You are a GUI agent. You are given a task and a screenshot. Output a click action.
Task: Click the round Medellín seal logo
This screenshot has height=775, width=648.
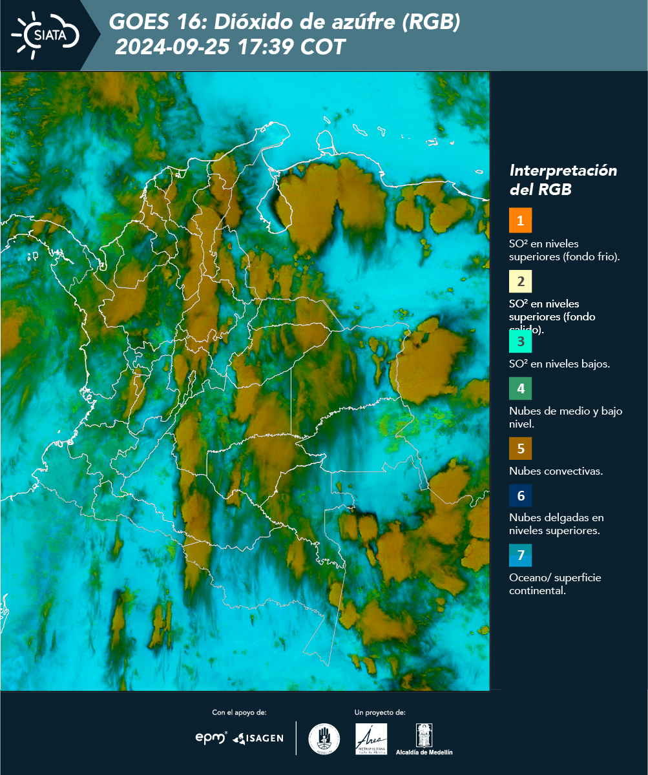click(x=324, y=739)
